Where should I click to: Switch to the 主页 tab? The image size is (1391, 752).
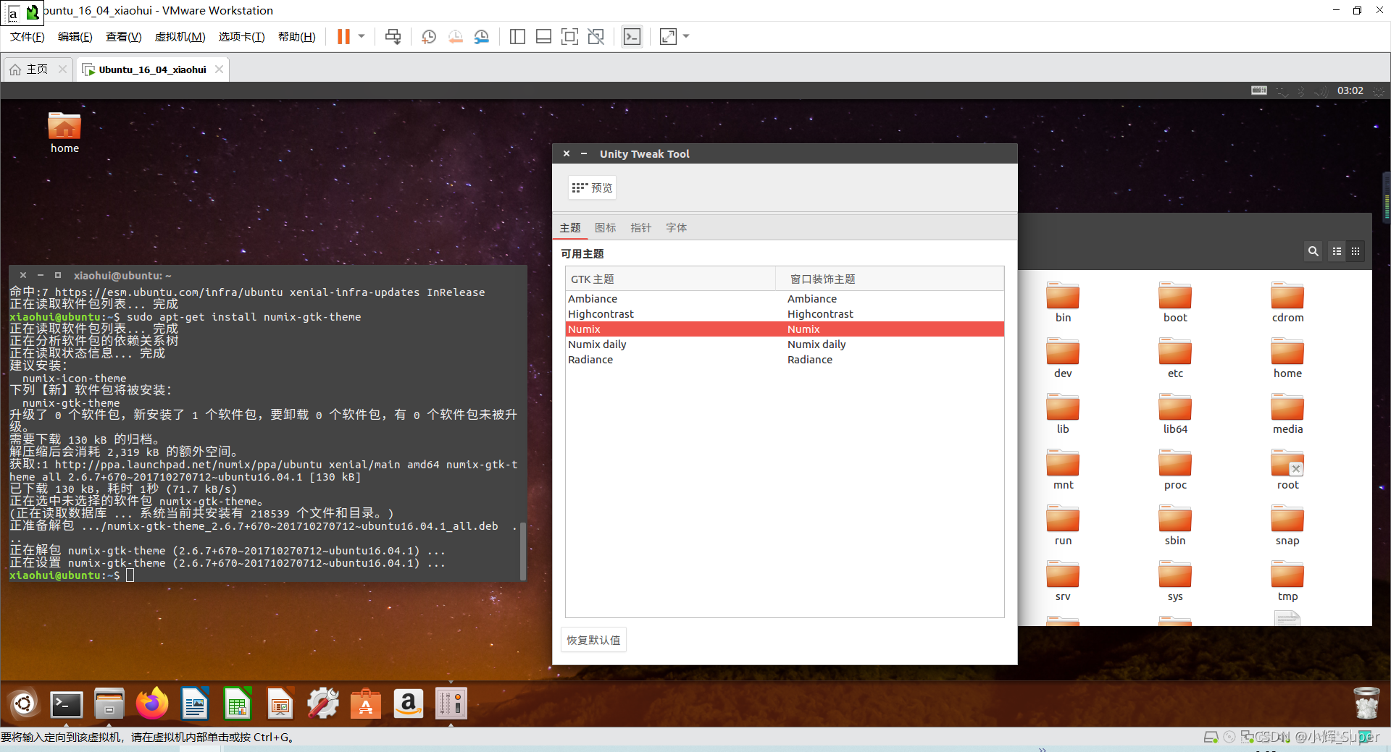point(36,69)
